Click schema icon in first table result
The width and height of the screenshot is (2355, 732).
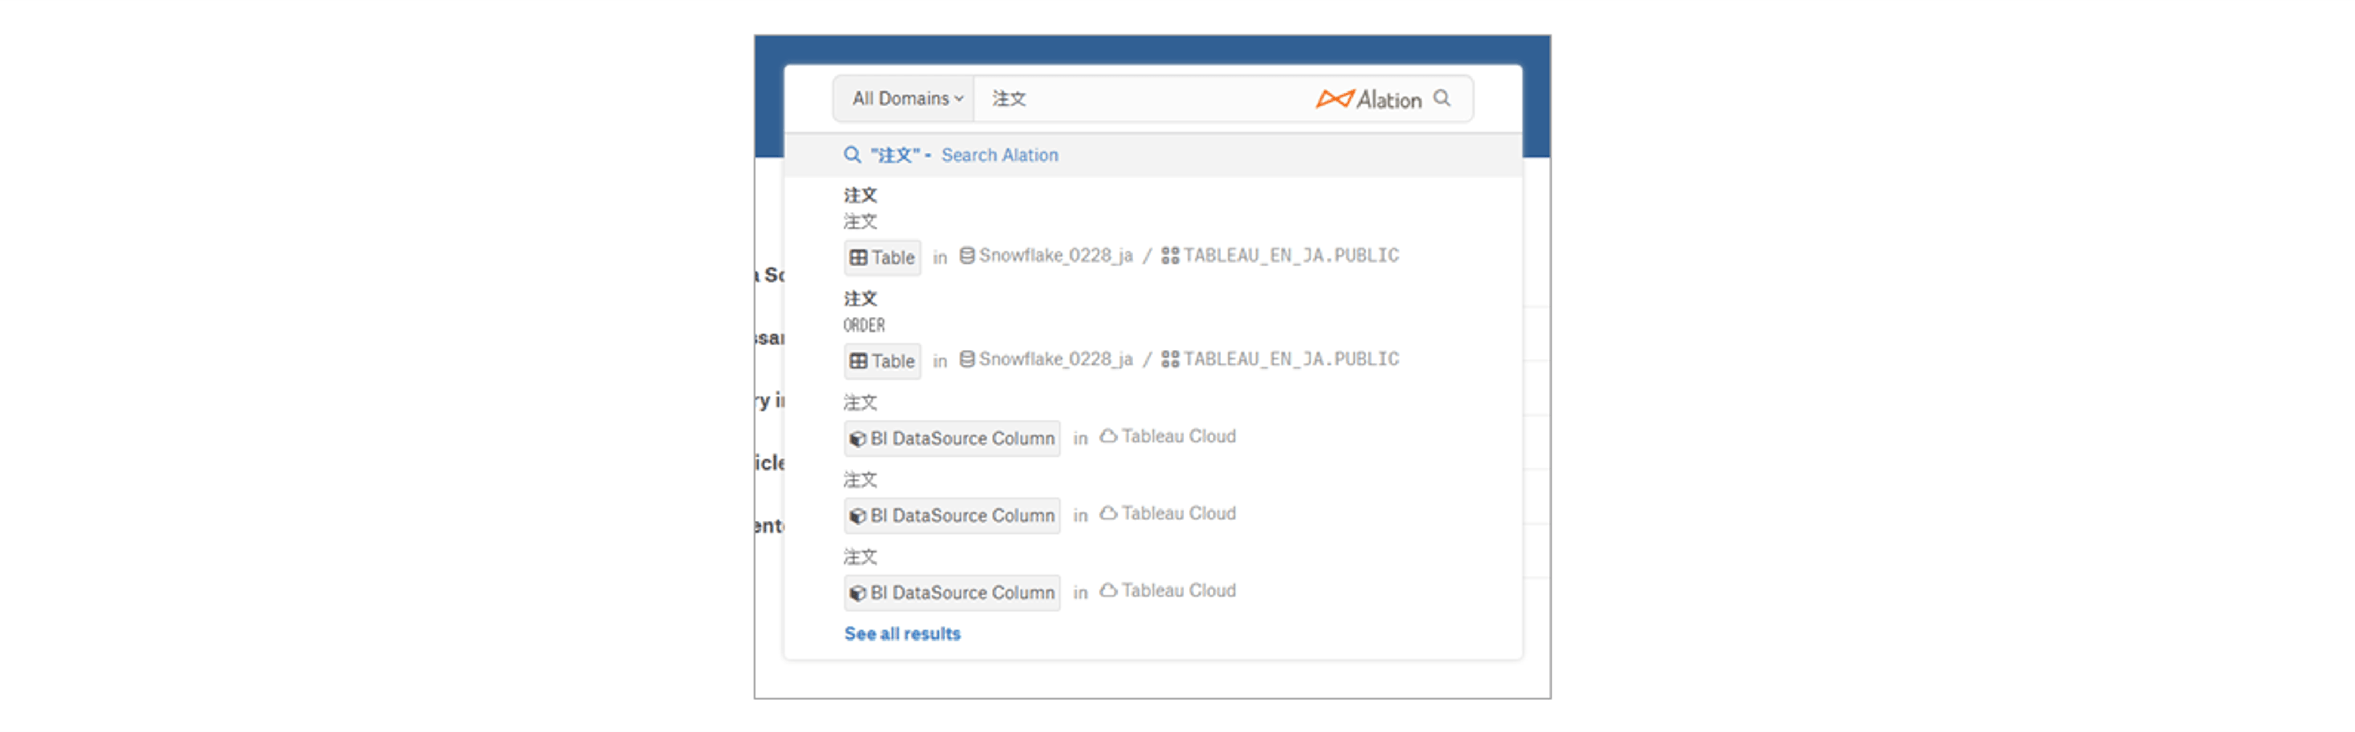pos(1170,256)
